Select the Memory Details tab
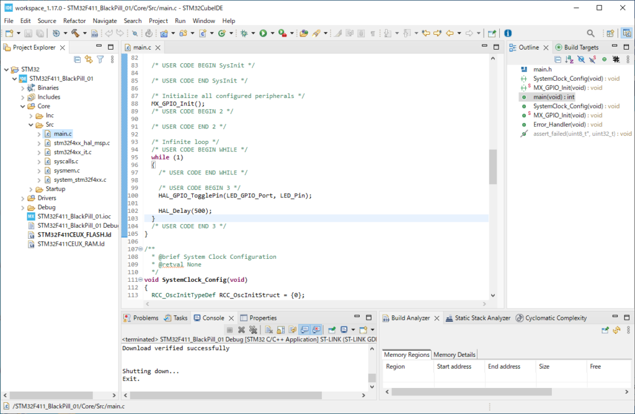 pyautogui.click(x=455, y=355)
